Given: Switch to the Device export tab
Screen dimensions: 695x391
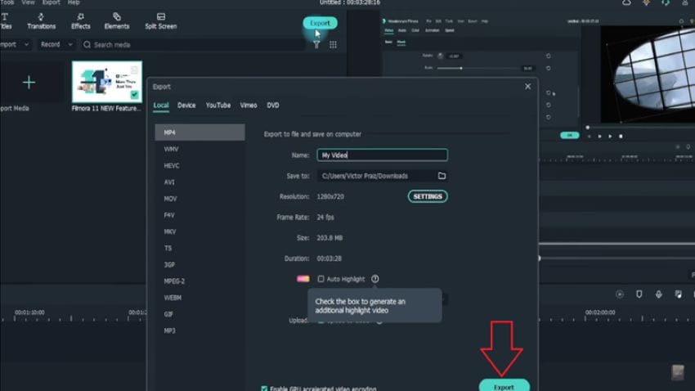Looking at the screenshot, I should coord(186,106).
